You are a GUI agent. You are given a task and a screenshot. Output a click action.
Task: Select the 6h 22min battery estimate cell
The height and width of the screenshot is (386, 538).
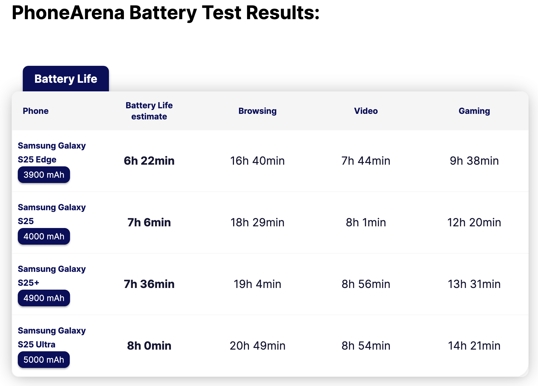[x=149, y=161]
